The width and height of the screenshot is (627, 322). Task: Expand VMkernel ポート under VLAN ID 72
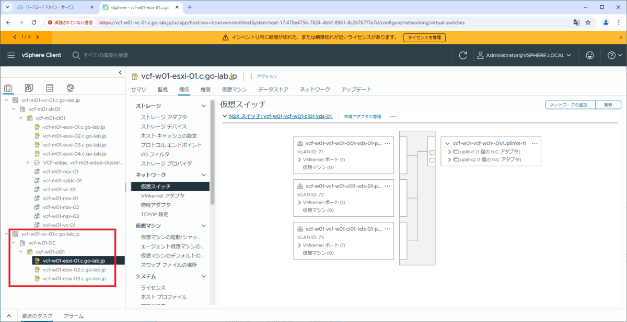[x=299, y=202]
